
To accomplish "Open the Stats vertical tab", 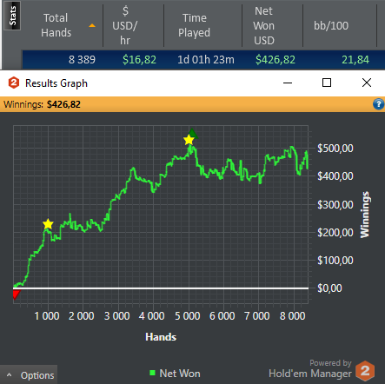I will coord(12,16).
